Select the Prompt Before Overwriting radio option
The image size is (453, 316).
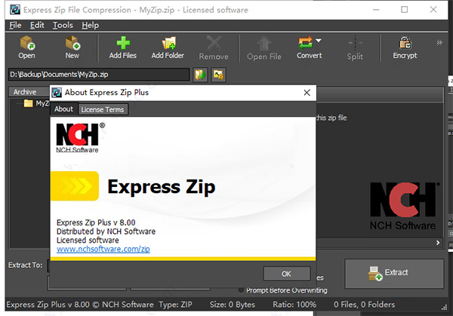[x=241, y=290]
